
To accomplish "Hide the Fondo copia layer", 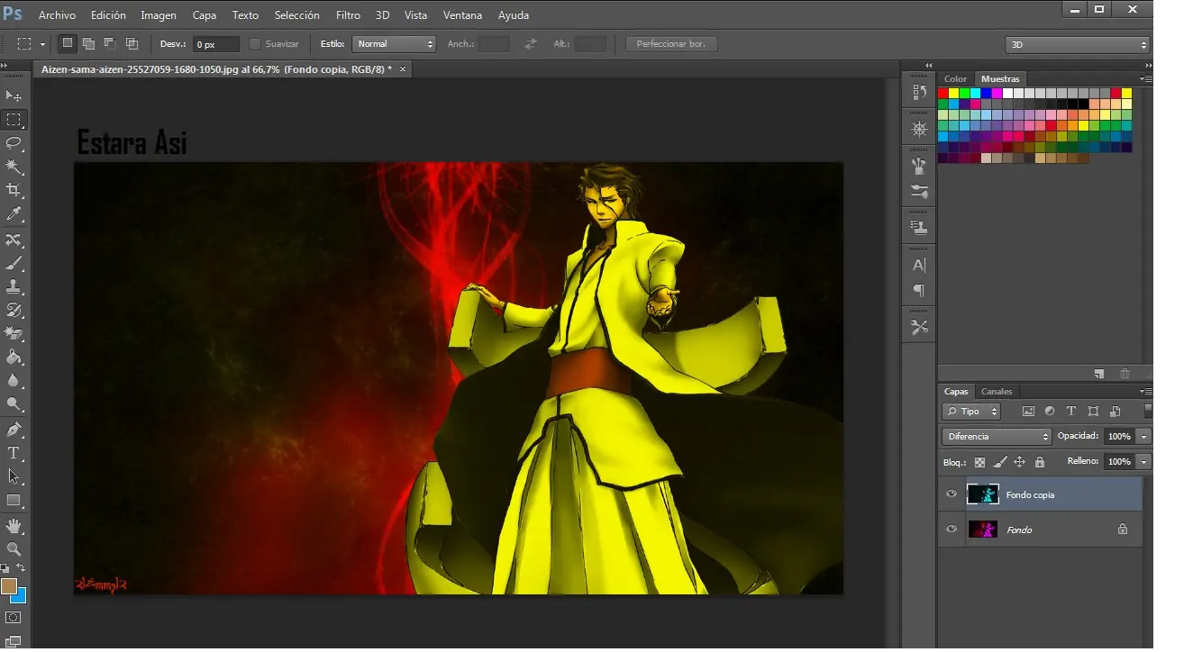I will [952, 494].
